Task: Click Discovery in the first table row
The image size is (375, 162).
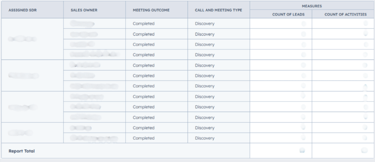Action: click(205, 24)
